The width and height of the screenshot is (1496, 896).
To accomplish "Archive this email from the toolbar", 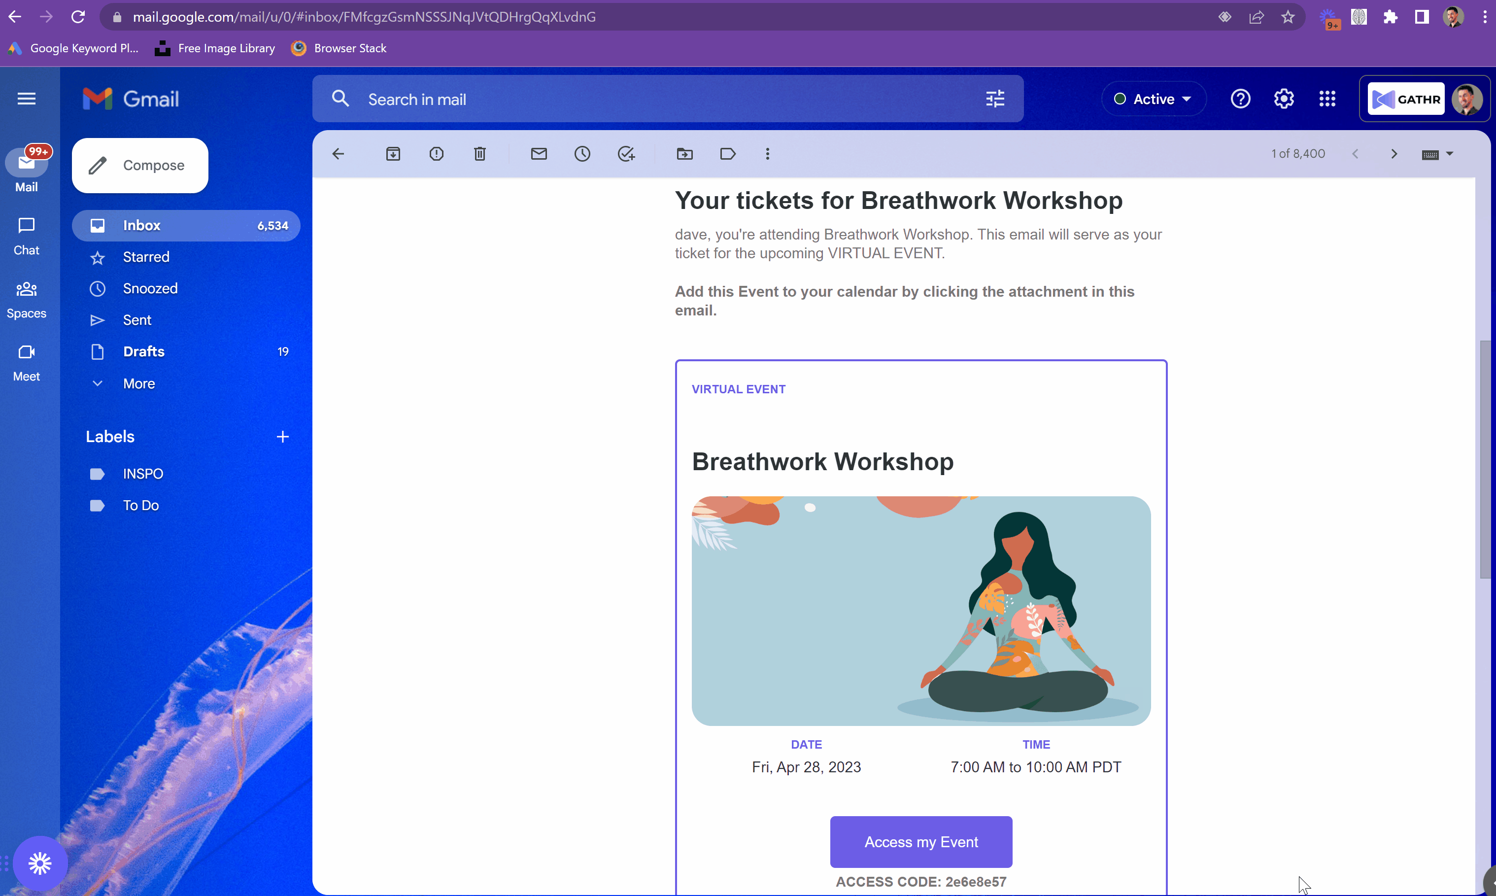I will coord(393,154).
